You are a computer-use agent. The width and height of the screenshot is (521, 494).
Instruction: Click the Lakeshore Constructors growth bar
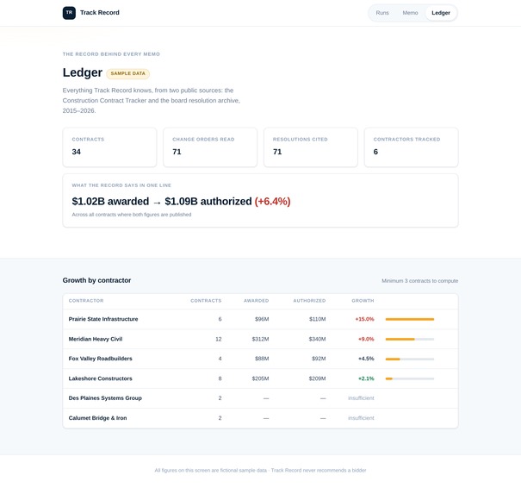[x=410, y=378]
